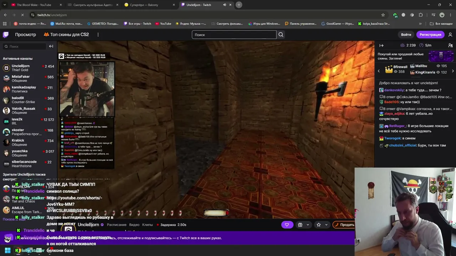Open Chrome three-dot menu
Screen dimensions: 456x256
click(450, 15)
